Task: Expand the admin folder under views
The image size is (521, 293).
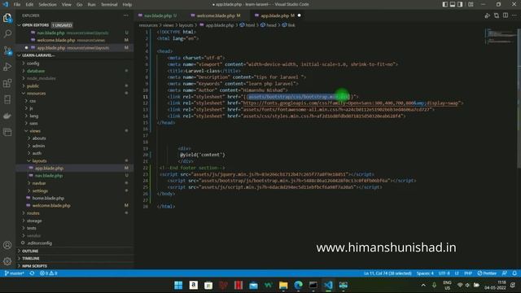Action: [x=38, y=146]
